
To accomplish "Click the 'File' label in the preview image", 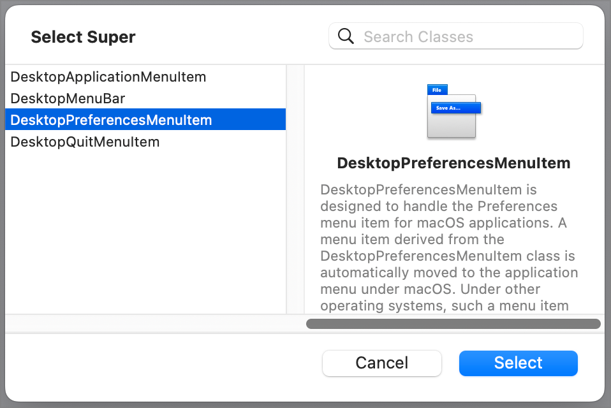I will tap(438, 90).
